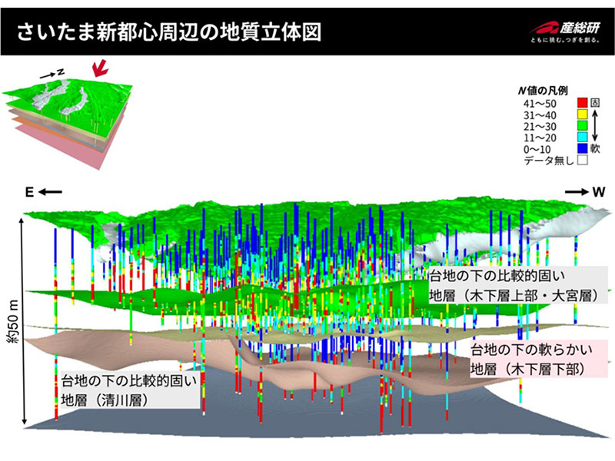This screenshot has width=615, height=461.
Task: Select the yellow 31~40 legend swatch
Action: pyautogui.click(x=582, y=114)
